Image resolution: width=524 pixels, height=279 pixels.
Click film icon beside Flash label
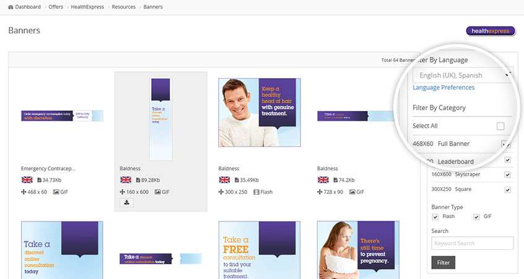click(x=256, y=192)
